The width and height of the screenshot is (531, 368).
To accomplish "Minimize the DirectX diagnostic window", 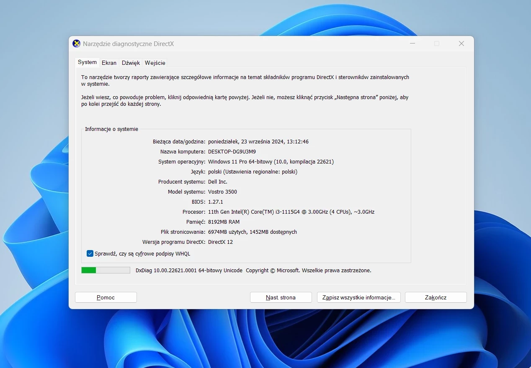I will (412, 43).
